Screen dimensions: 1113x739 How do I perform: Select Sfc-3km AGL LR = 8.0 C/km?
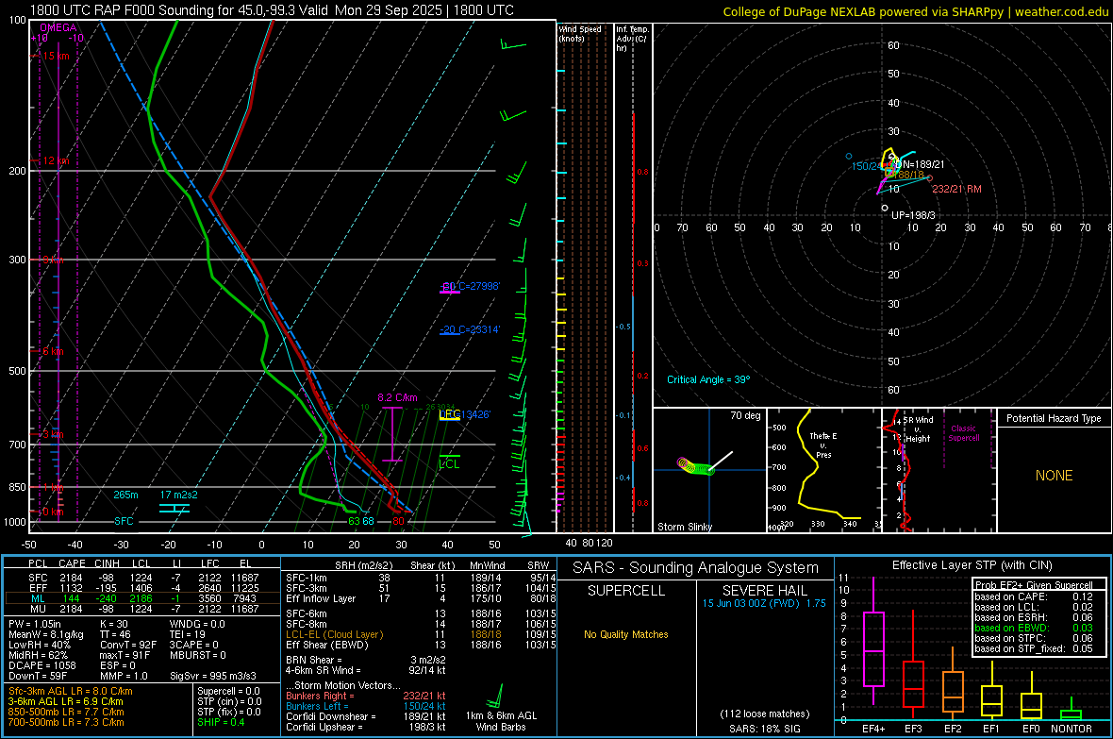point(71,691)
